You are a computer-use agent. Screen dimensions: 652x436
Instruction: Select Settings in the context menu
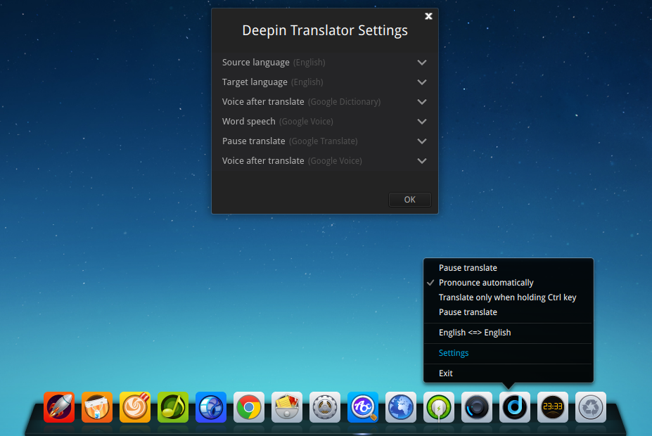[x=454, y=352]
